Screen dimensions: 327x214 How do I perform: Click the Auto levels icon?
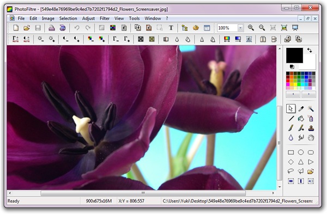[x=15, y=39]
